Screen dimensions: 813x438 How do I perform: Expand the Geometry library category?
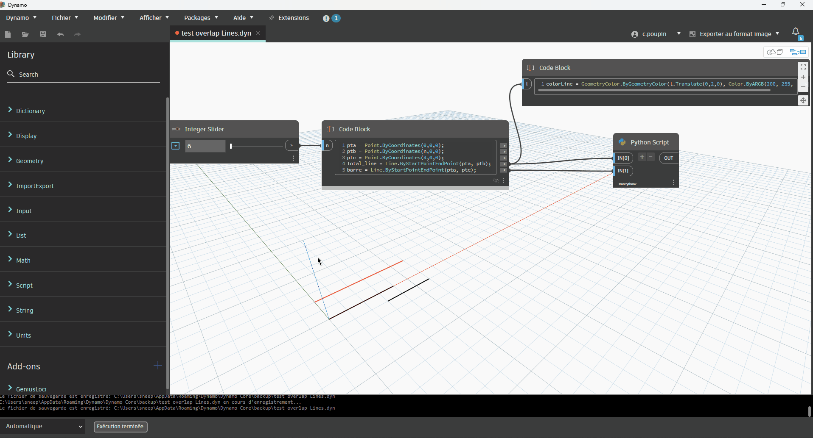click(x=30, y=161)
